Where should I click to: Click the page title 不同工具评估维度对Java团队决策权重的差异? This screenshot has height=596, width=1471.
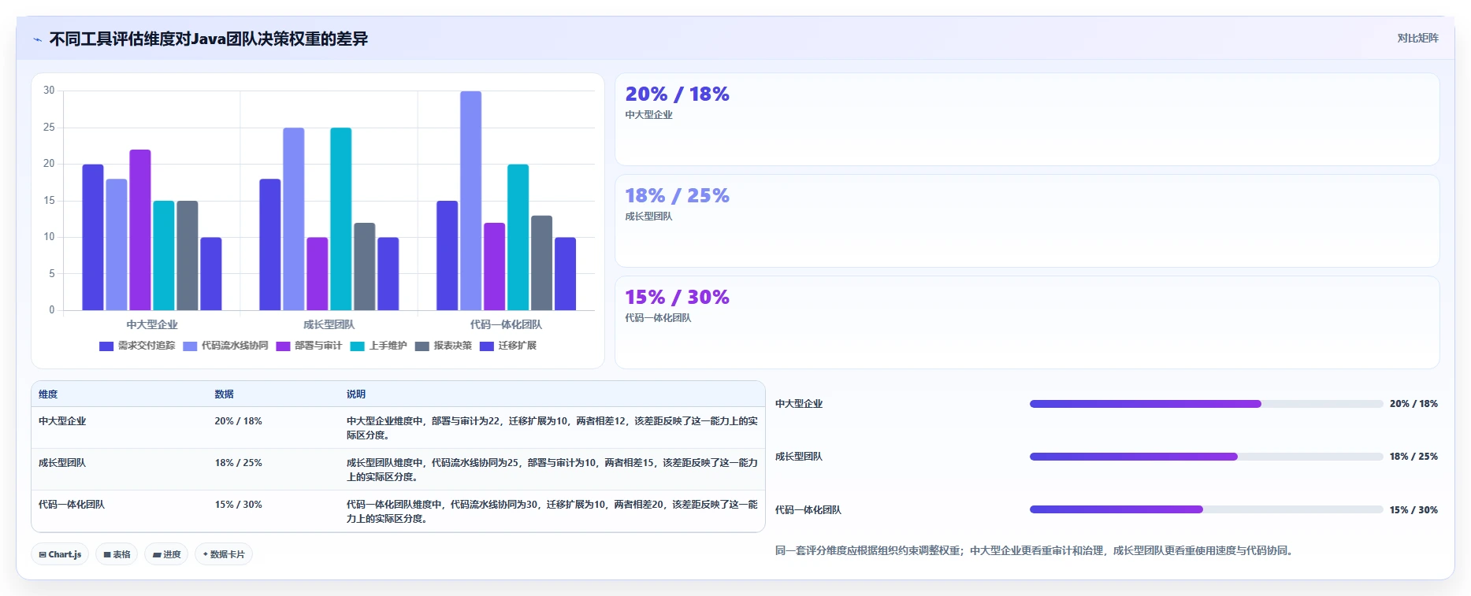(209, 39)
